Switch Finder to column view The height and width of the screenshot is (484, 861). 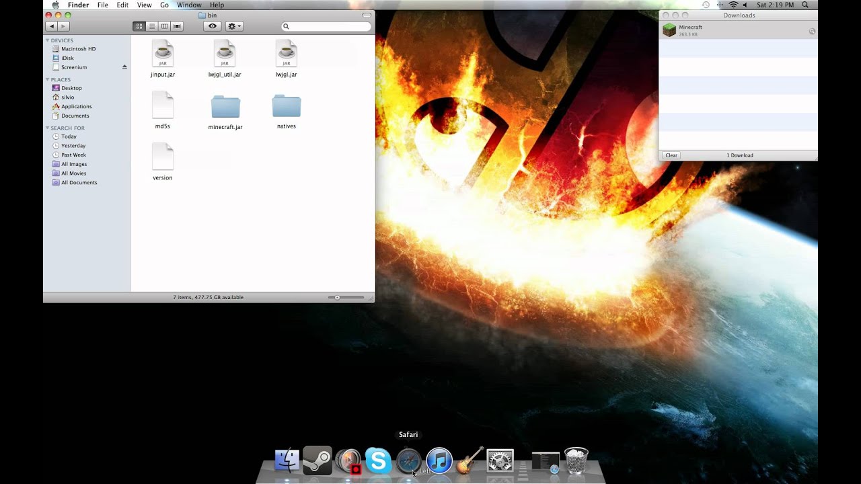pos(164,26)
